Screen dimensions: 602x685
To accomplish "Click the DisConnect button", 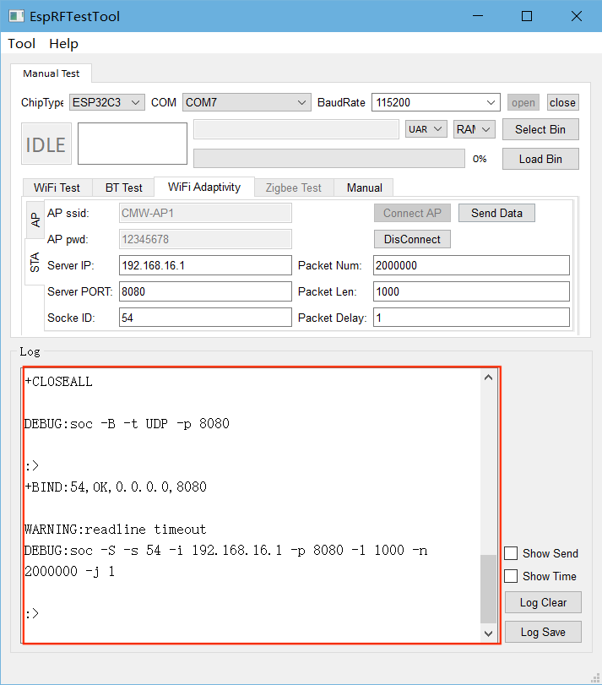I will click(x=412, y=239).
